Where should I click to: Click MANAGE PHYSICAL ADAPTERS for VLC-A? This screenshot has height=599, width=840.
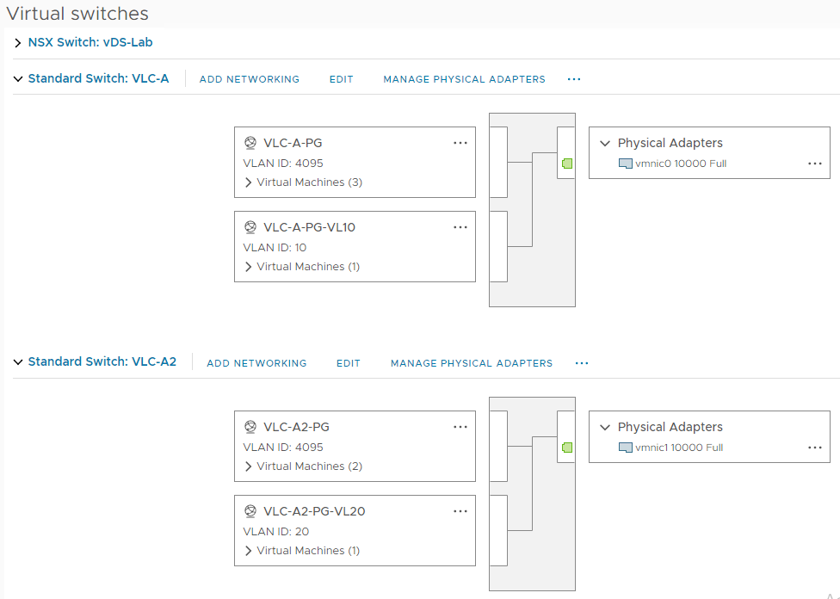click(464, 79)
